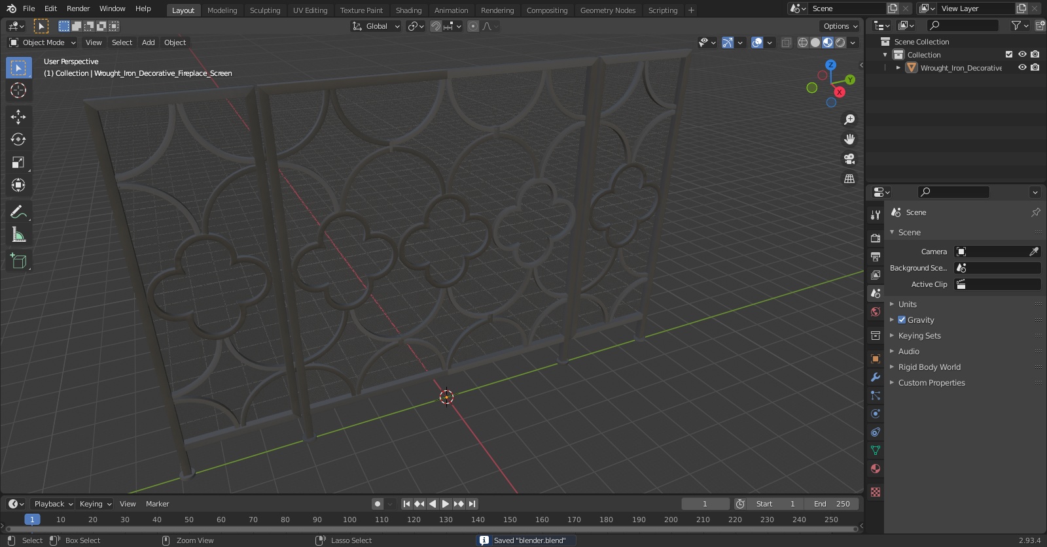
Task: Activate the Rotate tool
Action: tap(18, 139)
